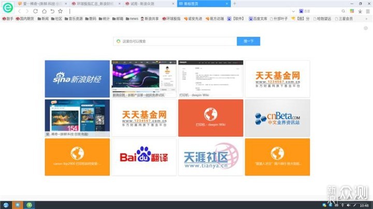
Task: Open the 【软件】 bookmark
Action: point(236,19)
